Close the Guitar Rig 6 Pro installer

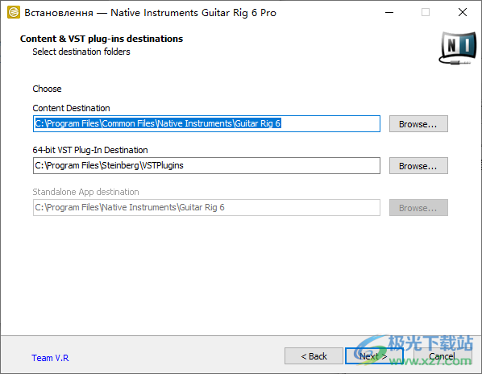click(463, 13)
